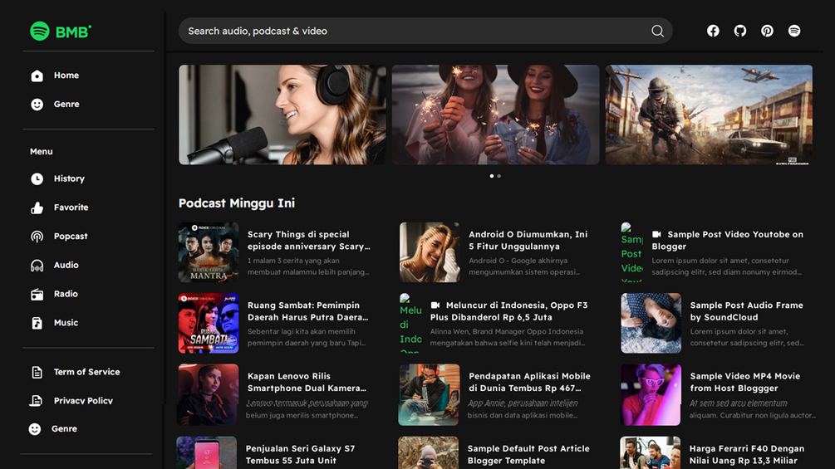
Task: Click the search magnifier icon
Action: pos(658,31)
